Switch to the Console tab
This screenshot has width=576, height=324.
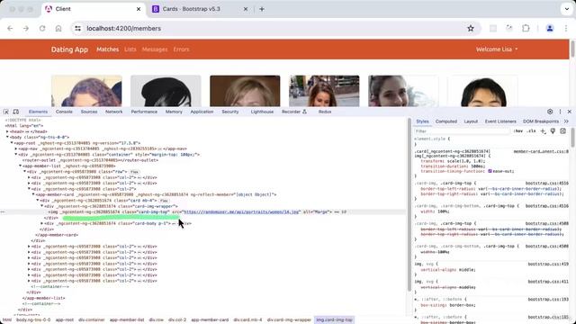tap(64, 112)
